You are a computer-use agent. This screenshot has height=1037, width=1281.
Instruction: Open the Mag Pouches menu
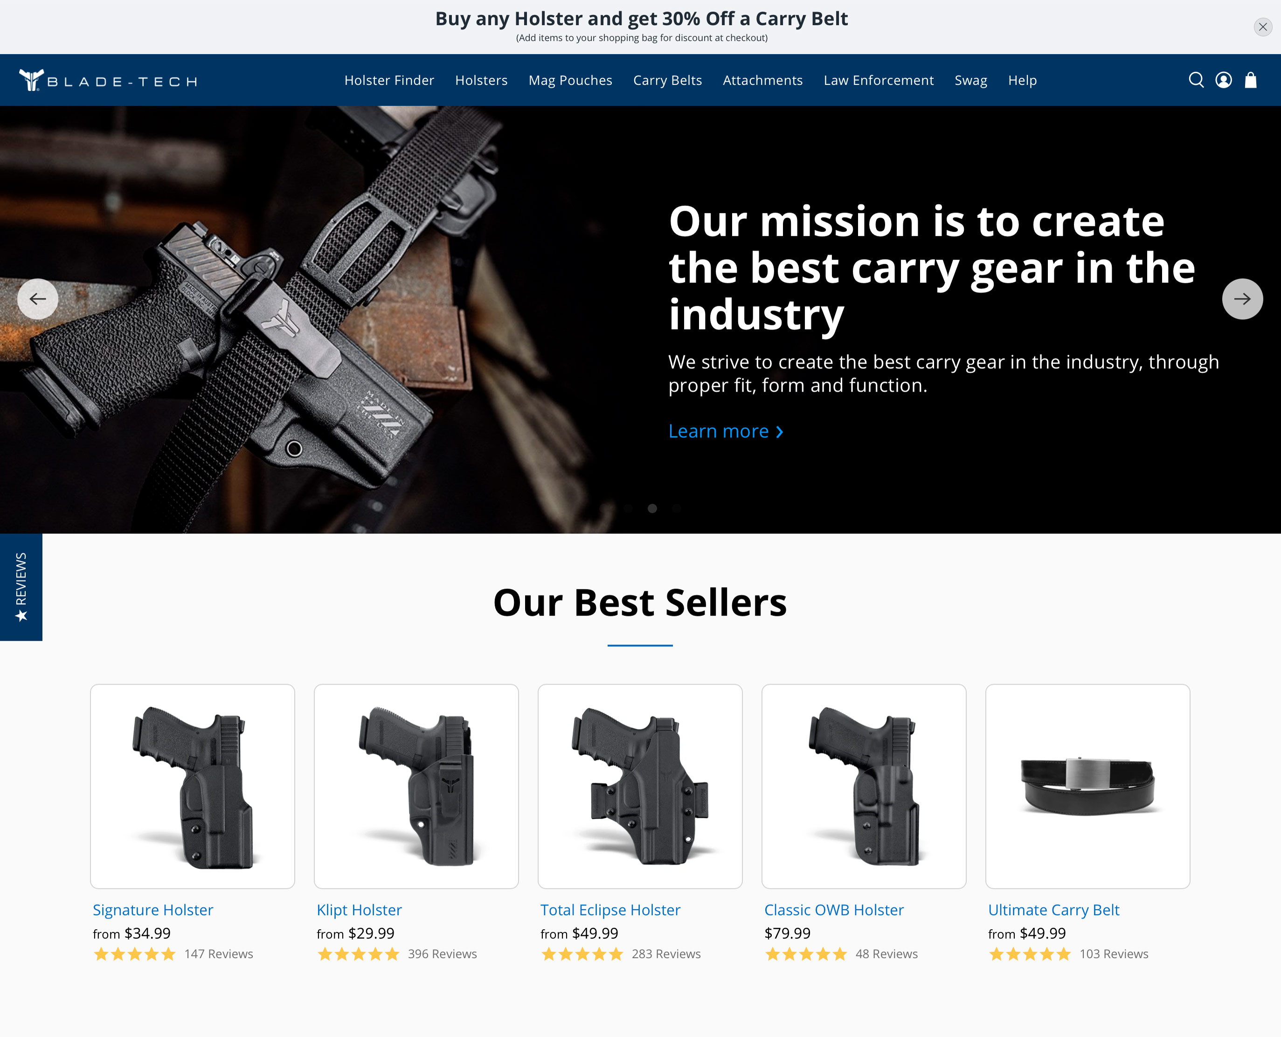tap(570, 80)
